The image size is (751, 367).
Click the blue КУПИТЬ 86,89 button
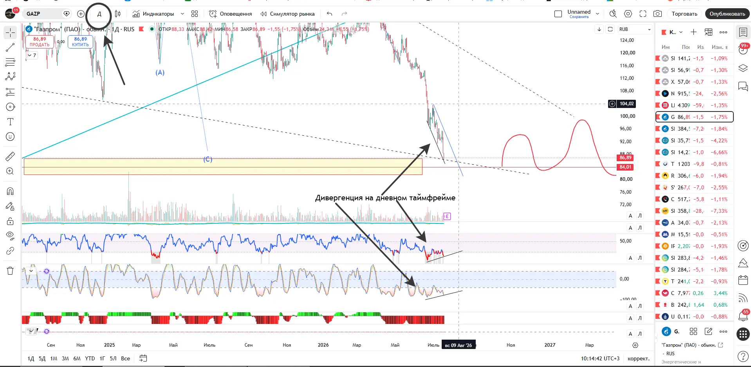click(x=80, y=41)
